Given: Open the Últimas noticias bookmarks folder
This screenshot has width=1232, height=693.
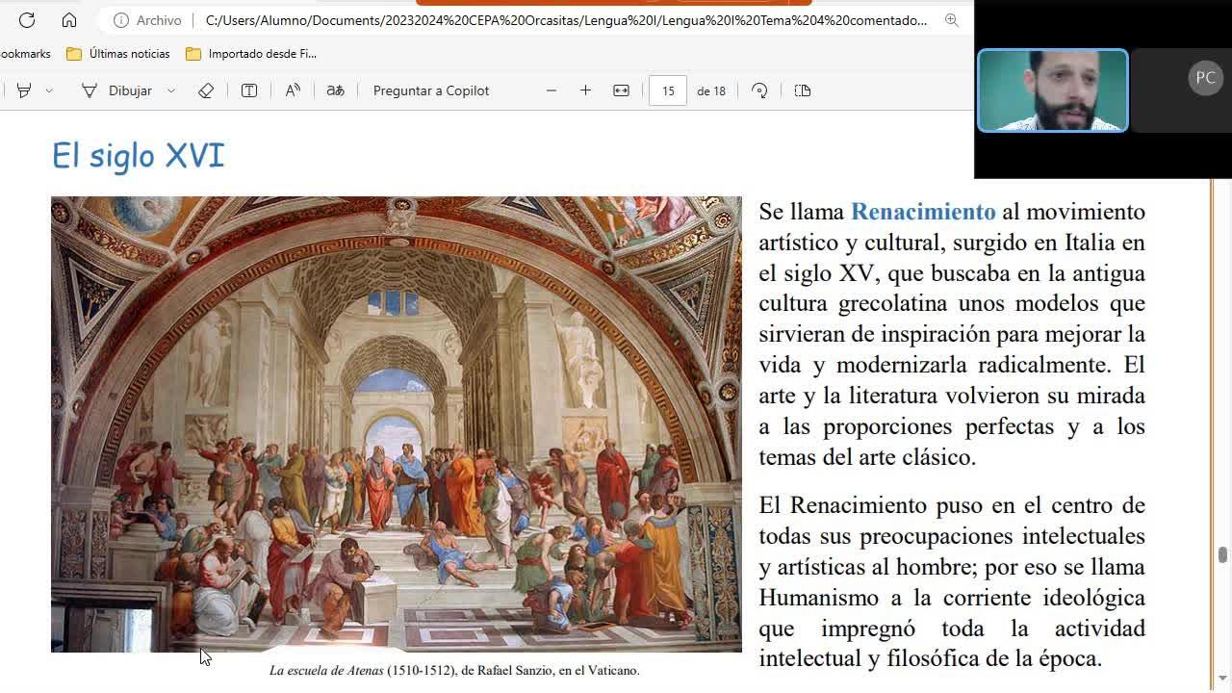Looking at the screenshot, I should coord(118,54).
